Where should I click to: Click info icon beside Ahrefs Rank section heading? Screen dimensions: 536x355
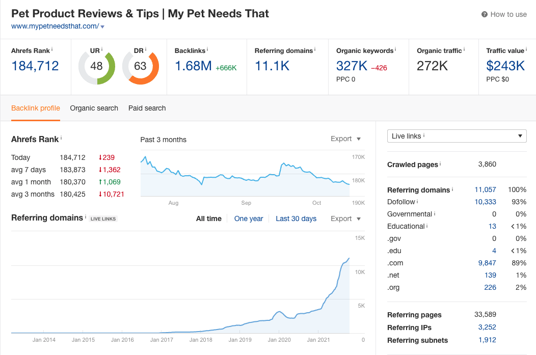pos(61,138)
